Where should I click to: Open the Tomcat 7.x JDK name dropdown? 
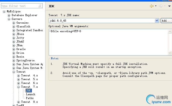click(157, 21)
